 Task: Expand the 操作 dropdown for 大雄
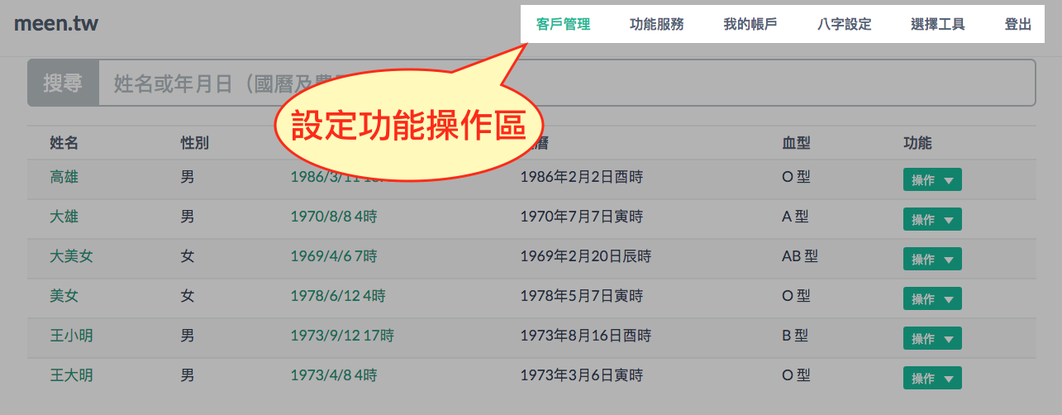click(932, 220)
